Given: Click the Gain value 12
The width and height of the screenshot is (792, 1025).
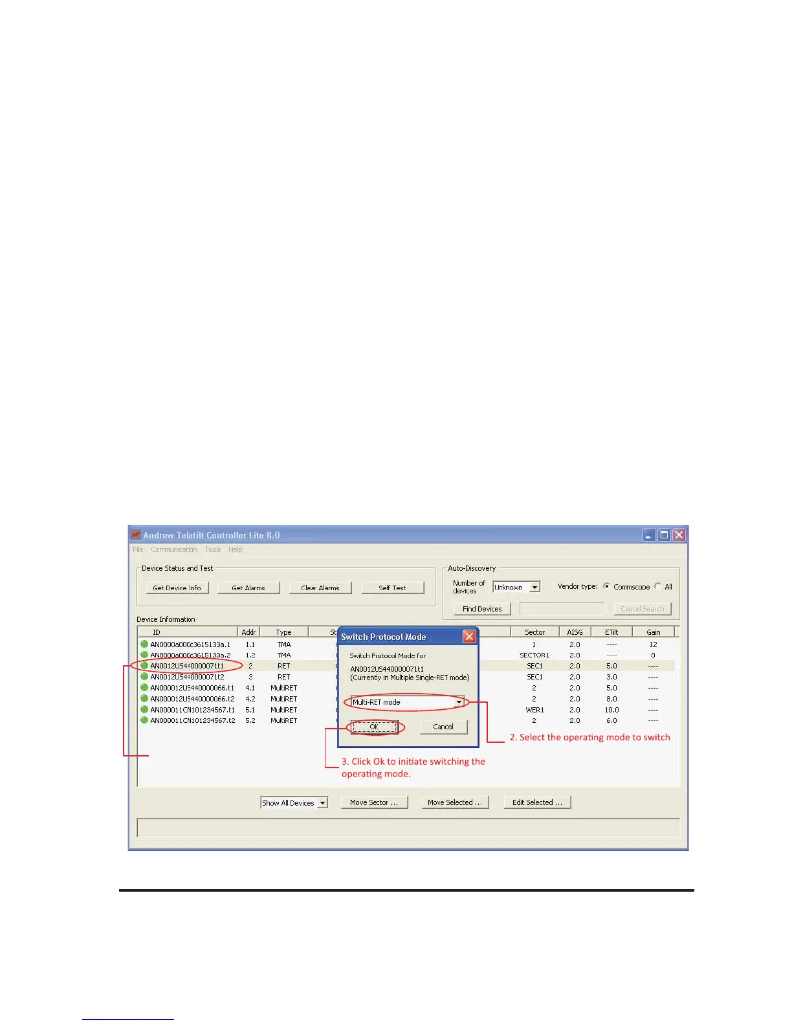Looking at the screenshot, I should point(653,645).
